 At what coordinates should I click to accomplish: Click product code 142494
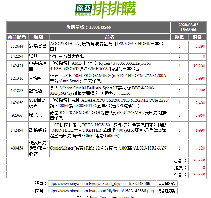coord(17,130)
